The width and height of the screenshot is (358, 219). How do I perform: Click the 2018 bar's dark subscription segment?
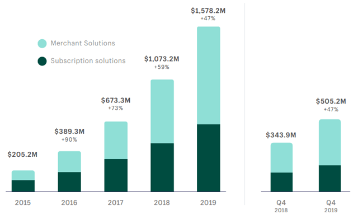(162, 167)
